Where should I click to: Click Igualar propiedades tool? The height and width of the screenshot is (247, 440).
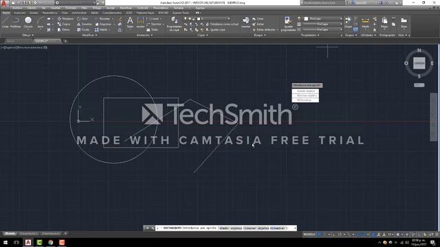[x=288, y=23]
